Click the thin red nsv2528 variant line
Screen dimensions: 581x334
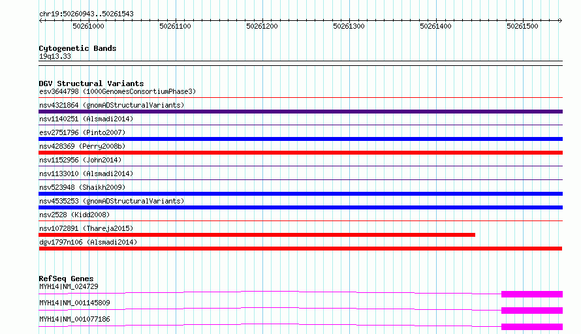(300, 221)
